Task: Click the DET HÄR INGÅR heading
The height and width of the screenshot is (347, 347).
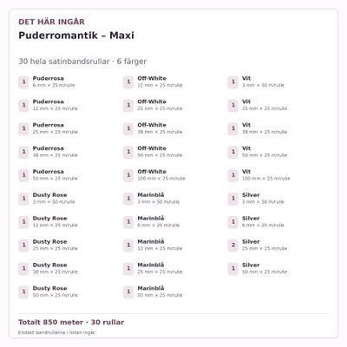Action: point(51,22)
